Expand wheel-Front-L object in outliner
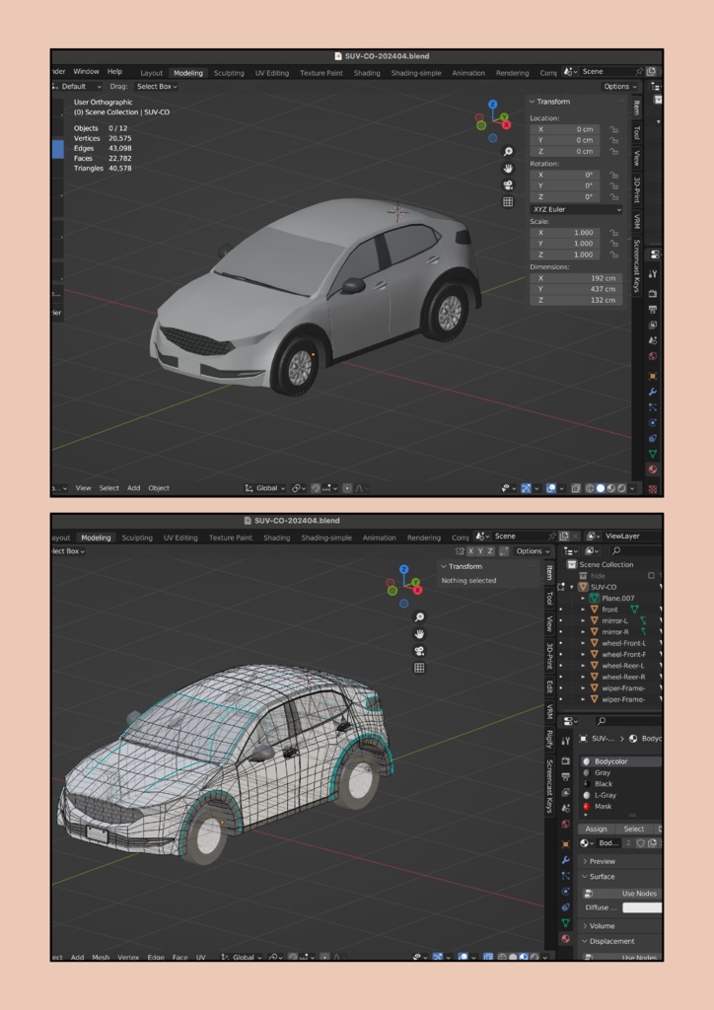 [x=583, y=643]
